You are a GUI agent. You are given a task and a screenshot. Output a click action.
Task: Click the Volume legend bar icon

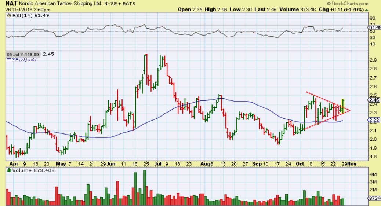(9, 170)
